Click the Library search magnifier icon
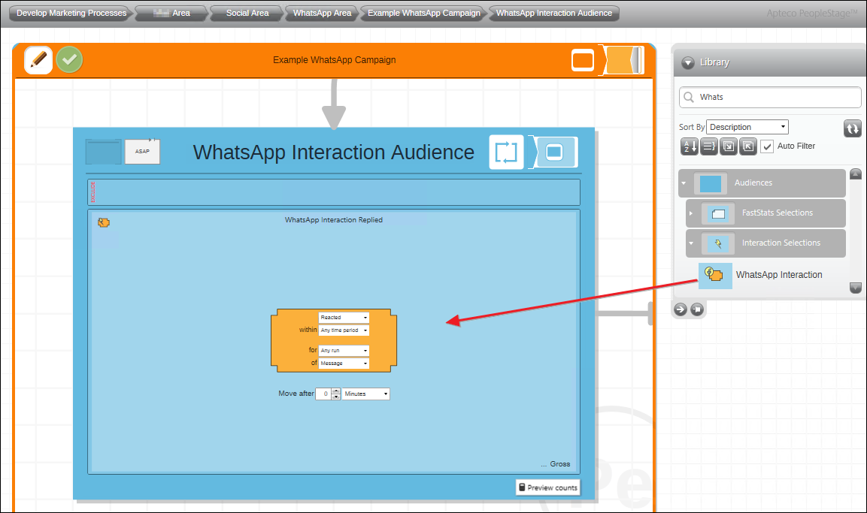Image resolution: width=867 pixels, height=513 pixels. tap(689, 97)
